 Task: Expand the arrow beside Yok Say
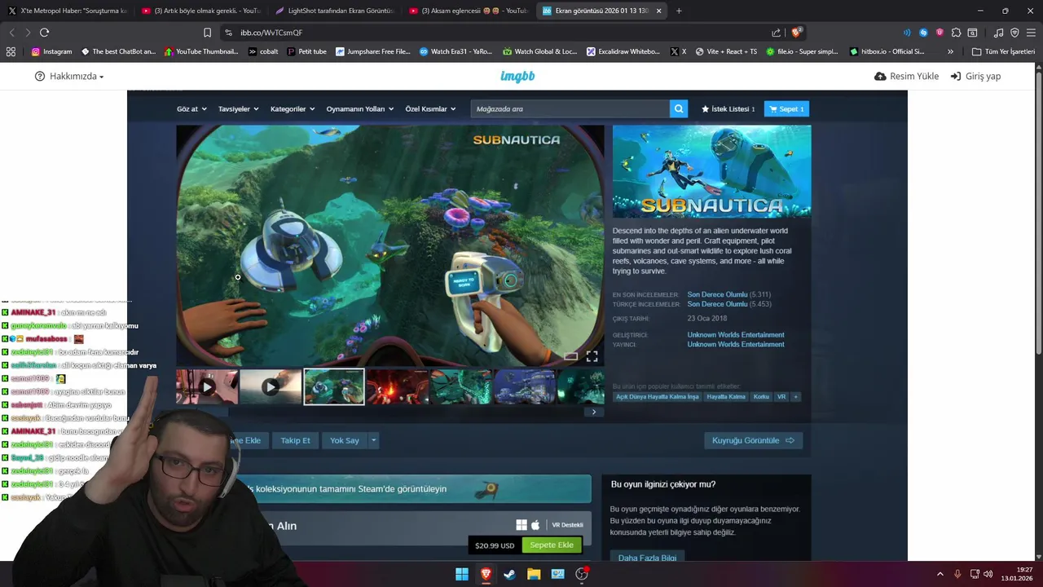click(374, 440)
